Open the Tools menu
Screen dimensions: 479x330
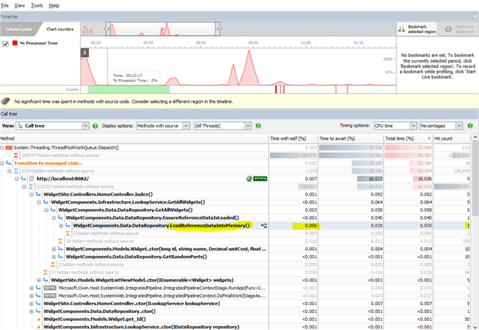click(x=38, y=5)
